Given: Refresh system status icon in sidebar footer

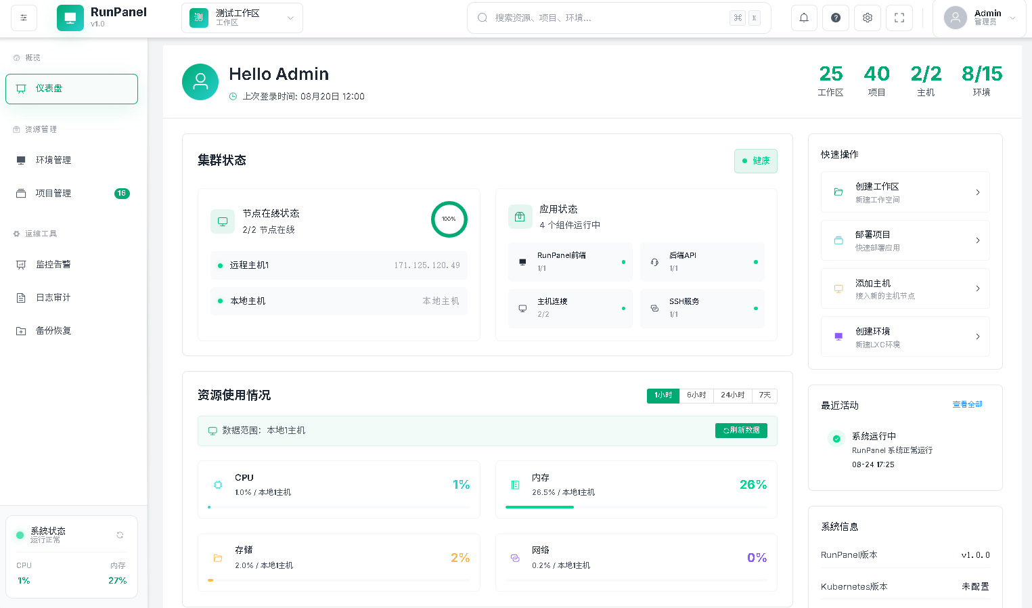Looking at the screenshot, I should [x=120, y=535].
